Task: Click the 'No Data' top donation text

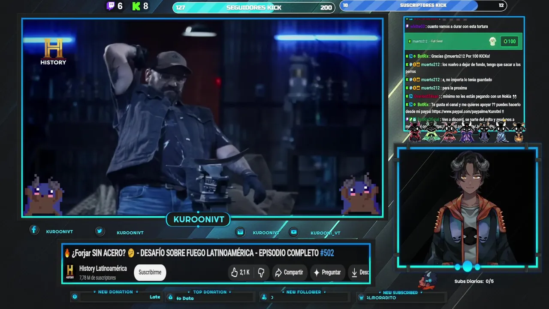Action: [x=185, y=298]
